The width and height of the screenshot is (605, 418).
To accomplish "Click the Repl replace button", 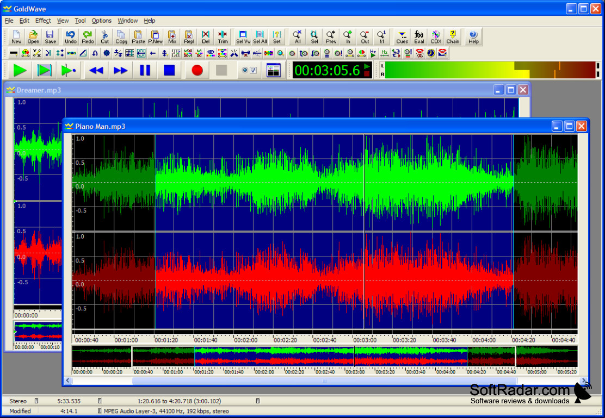I will [x=189, y=36].
